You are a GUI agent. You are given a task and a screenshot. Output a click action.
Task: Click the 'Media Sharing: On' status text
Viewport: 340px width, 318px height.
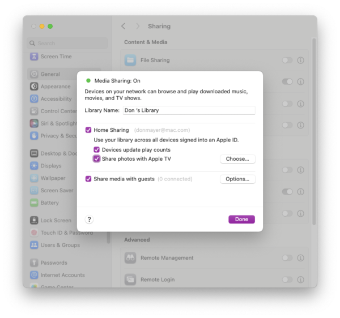(x=117, y=81)
